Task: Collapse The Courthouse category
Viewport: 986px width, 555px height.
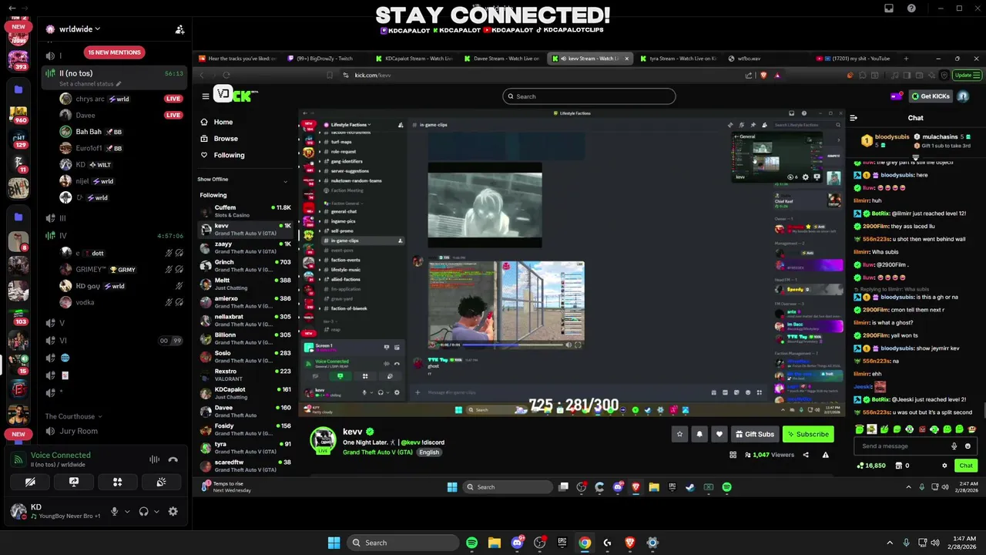Action: click(x=74, y=416)
